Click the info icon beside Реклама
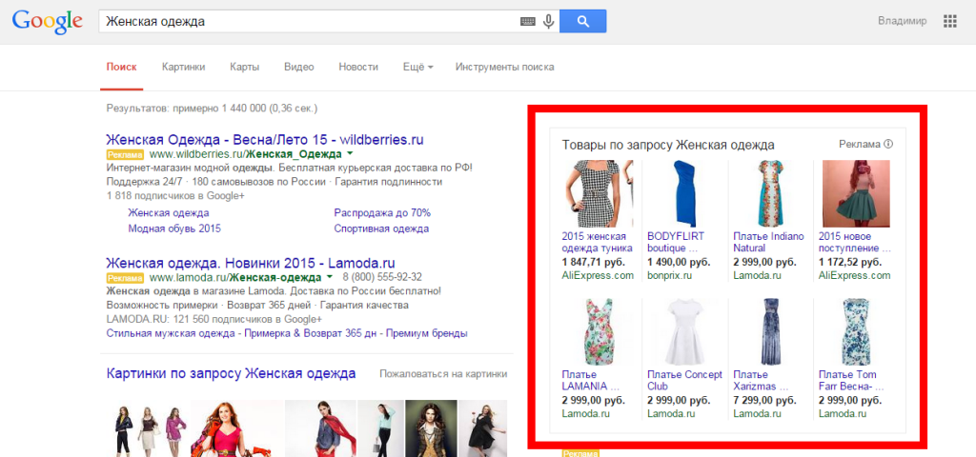 point(888,145)
